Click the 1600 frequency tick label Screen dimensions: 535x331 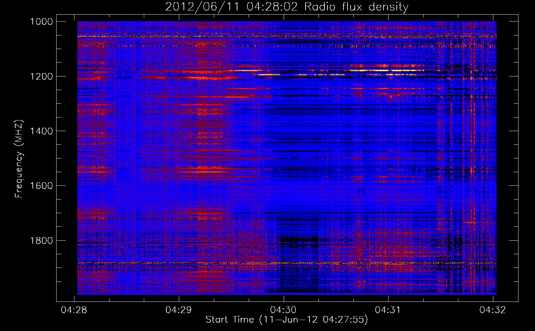(41, 186)
